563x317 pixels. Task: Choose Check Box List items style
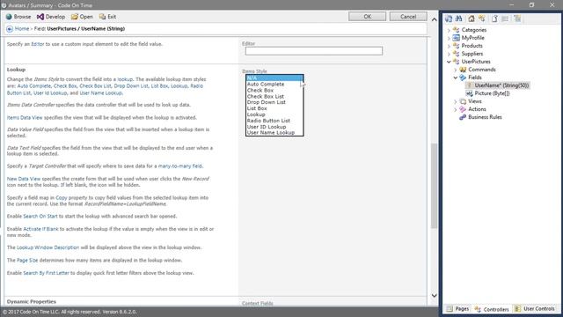pyautogui.click(x=274, y=96)
